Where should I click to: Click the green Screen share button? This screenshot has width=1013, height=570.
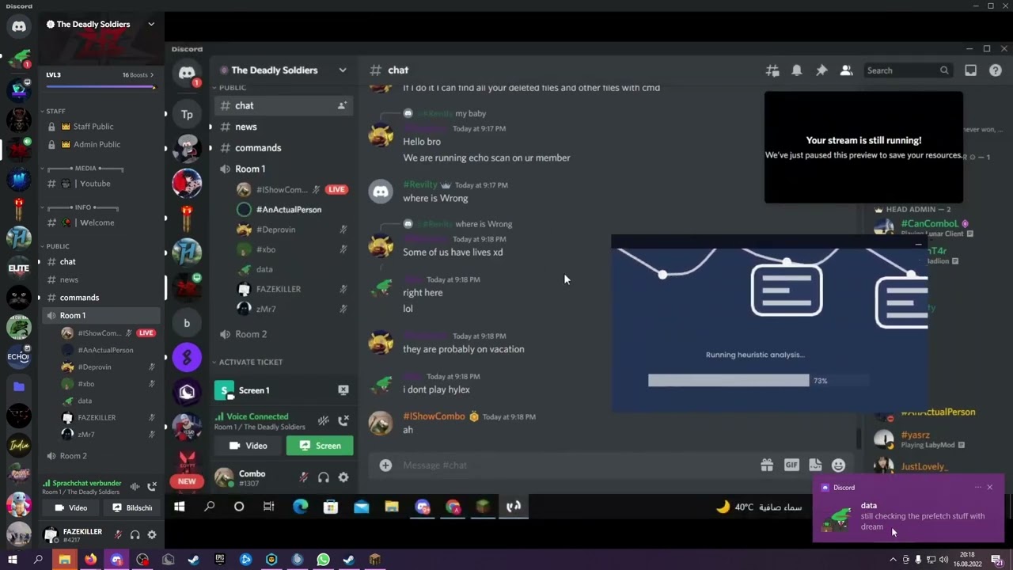tap(320, 446)
